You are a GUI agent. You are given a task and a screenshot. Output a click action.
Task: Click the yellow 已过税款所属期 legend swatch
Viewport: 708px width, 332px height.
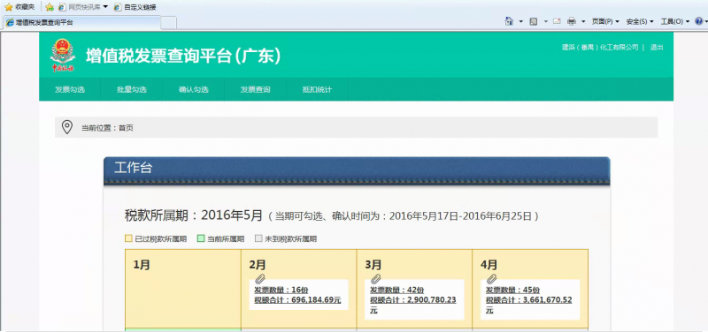[128, 238]
